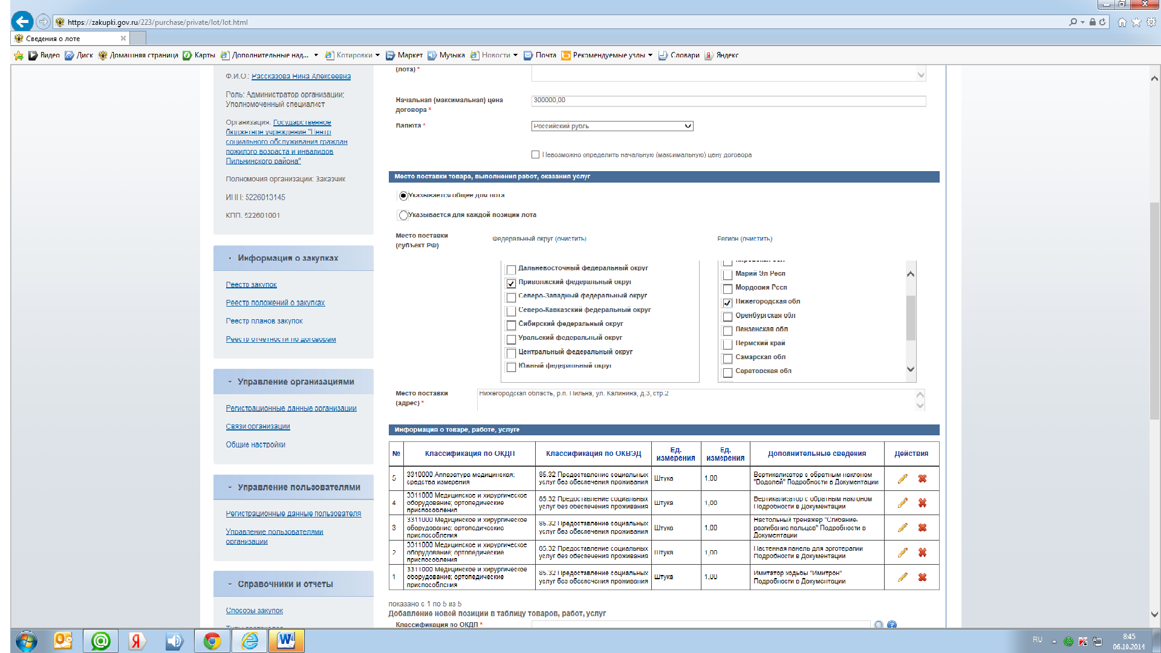Click the red delete cross on row 3
Image resolution: width=1161 pixels, height=653 pixels.
922,527
